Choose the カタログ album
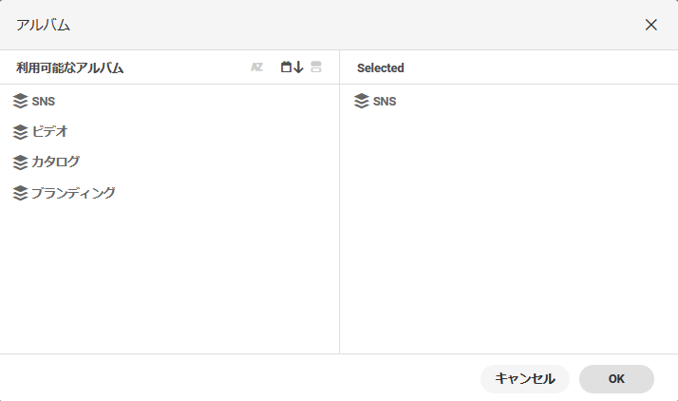The image size is (678, 401). click(x=55, y=162)
